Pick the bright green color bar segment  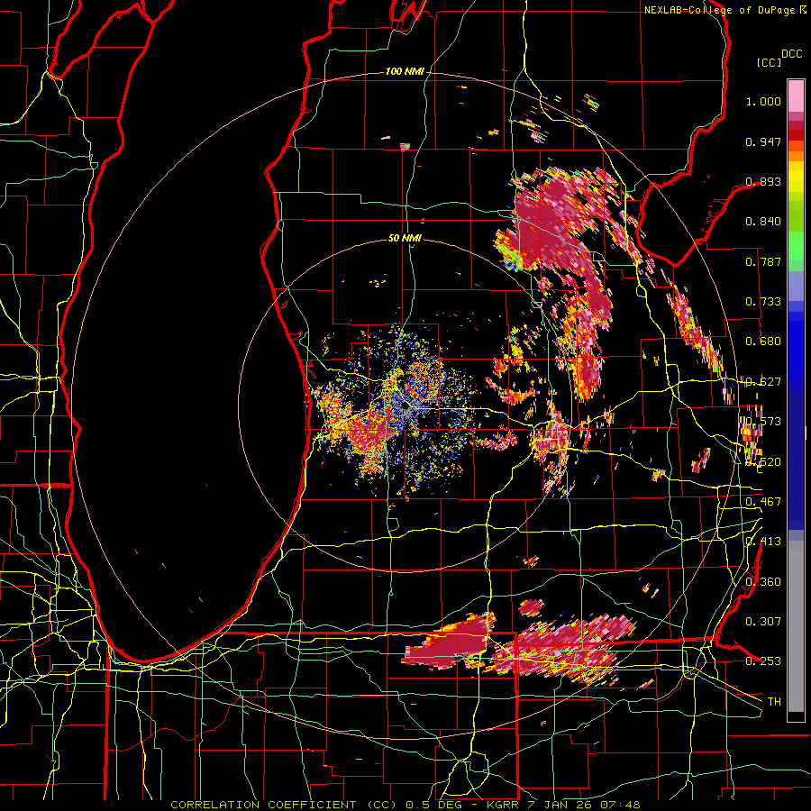[x=796, y=246]
